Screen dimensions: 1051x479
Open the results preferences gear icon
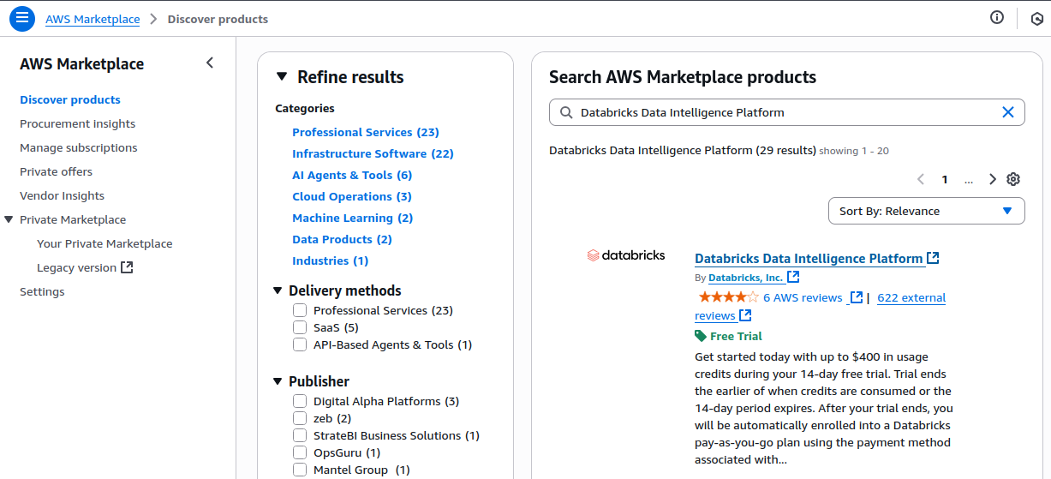click(x=1013, y=179)
